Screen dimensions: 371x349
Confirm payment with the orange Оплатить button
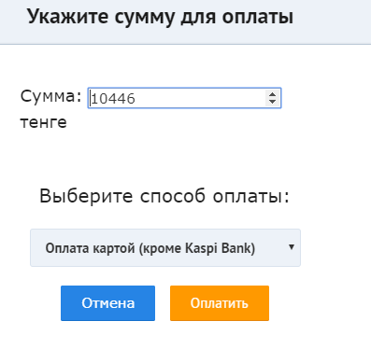(x=220, y=303)
